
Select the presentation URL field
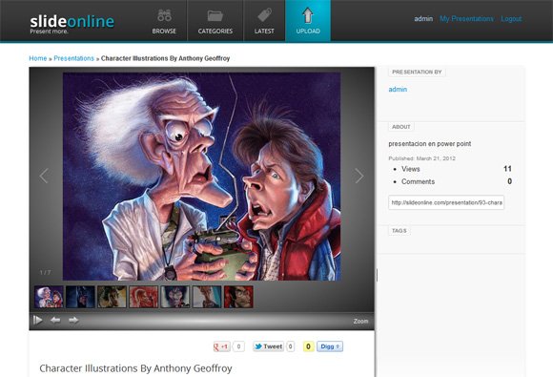pos(446,202)
